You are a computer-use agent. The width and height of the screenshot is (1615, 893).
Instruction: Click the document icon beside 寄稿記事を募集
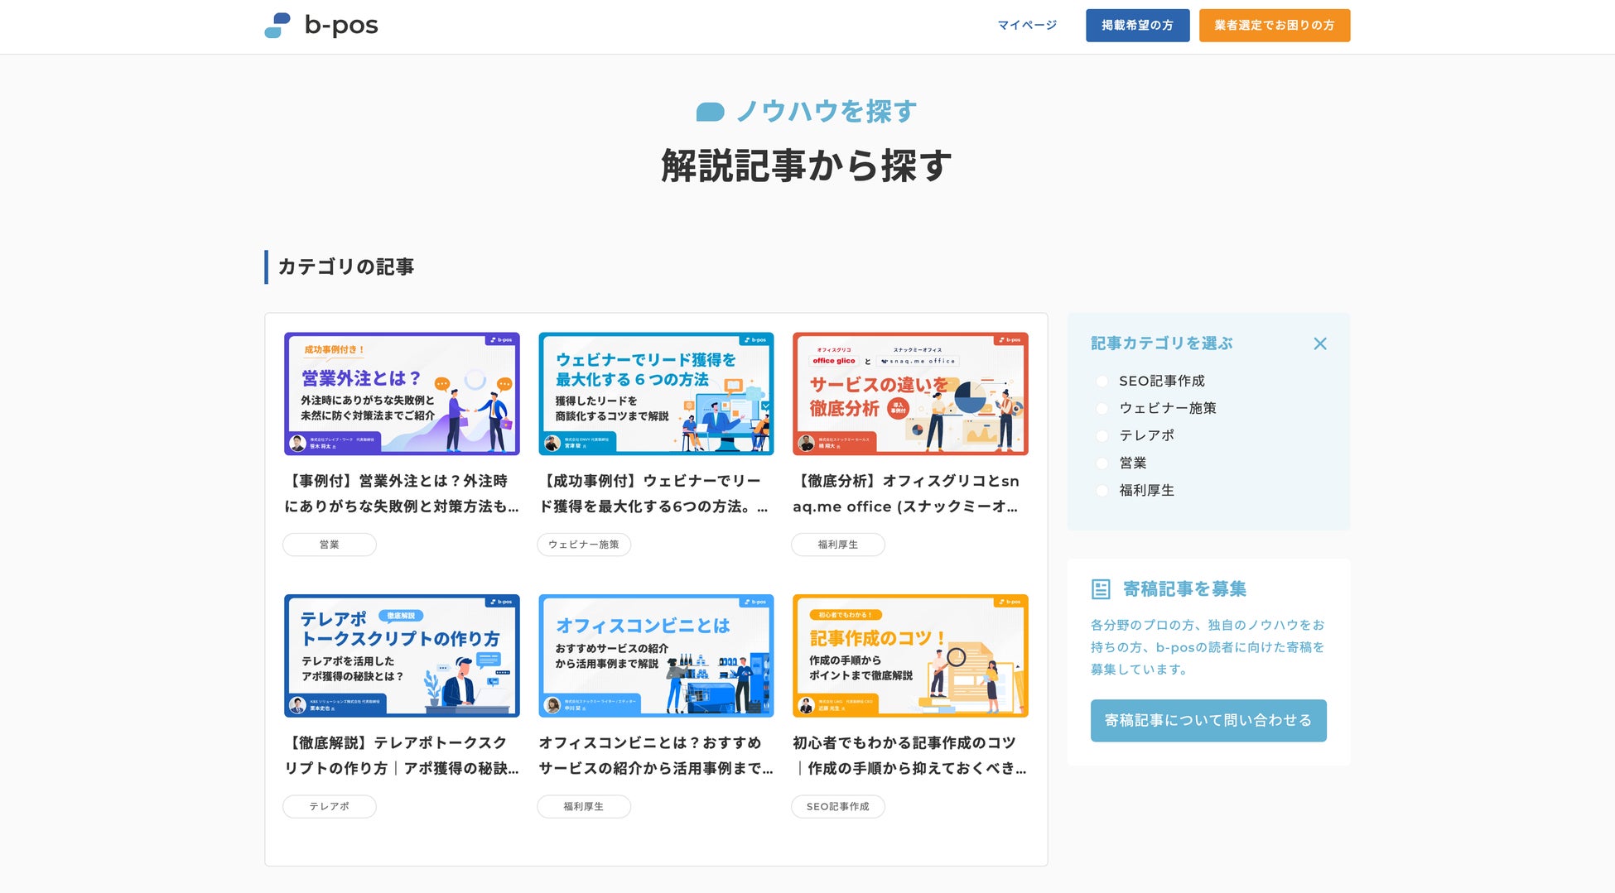(x=1101, y=589)
